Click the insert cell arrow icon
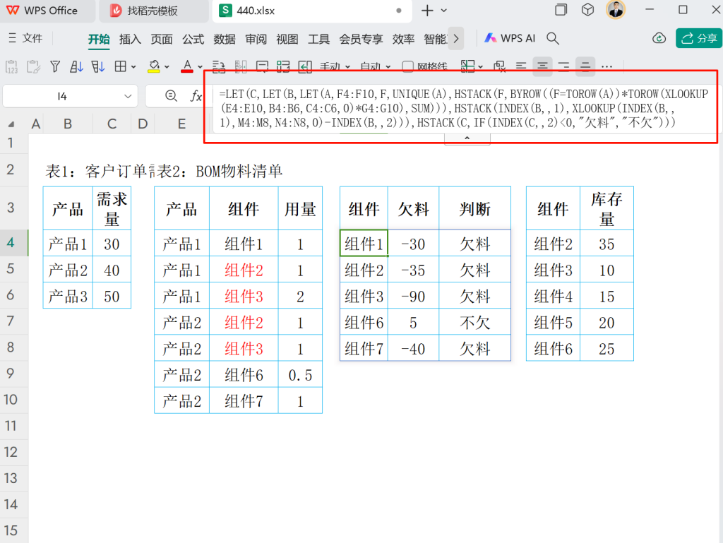This screenshot has height=543, width=723. [305, 67]
